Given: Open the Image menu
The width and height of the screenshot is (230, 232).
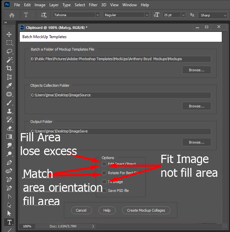Looking at the screenshot, I should pyautogui.click(x=40, y=5).
